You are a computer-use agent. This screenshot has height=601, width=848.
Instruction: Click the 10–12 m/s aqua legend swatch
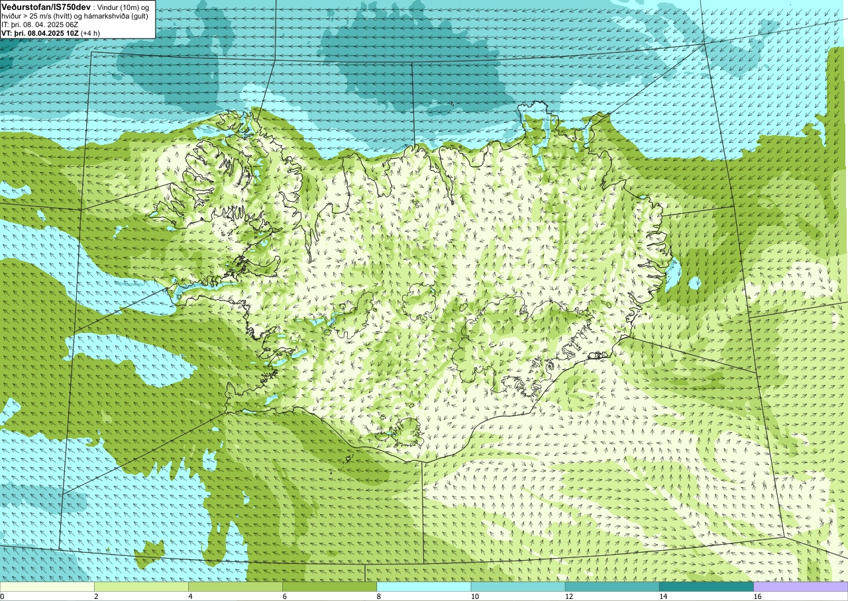(518, 586)
